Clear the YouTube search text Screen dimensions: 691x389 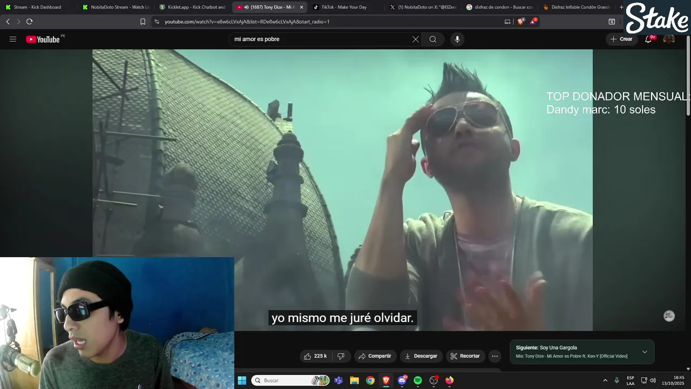point(416,39)
